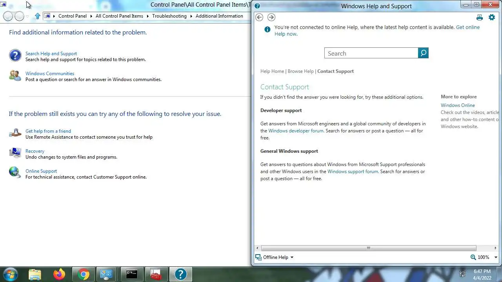This screenshot has width=502, height=282.
Task: Open the zoom level dropdown arrow
Action: point(496,257)
